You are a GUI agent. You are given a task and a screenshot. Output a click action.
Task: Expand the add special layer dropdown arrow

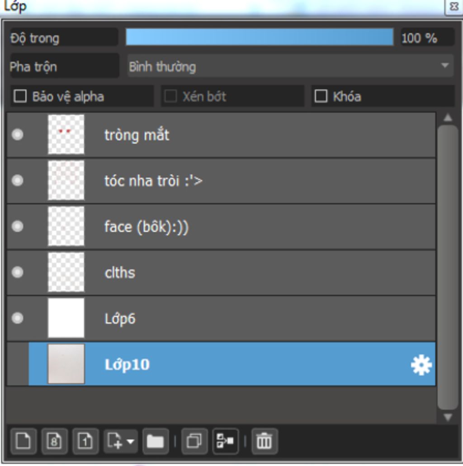coord(131,441)
